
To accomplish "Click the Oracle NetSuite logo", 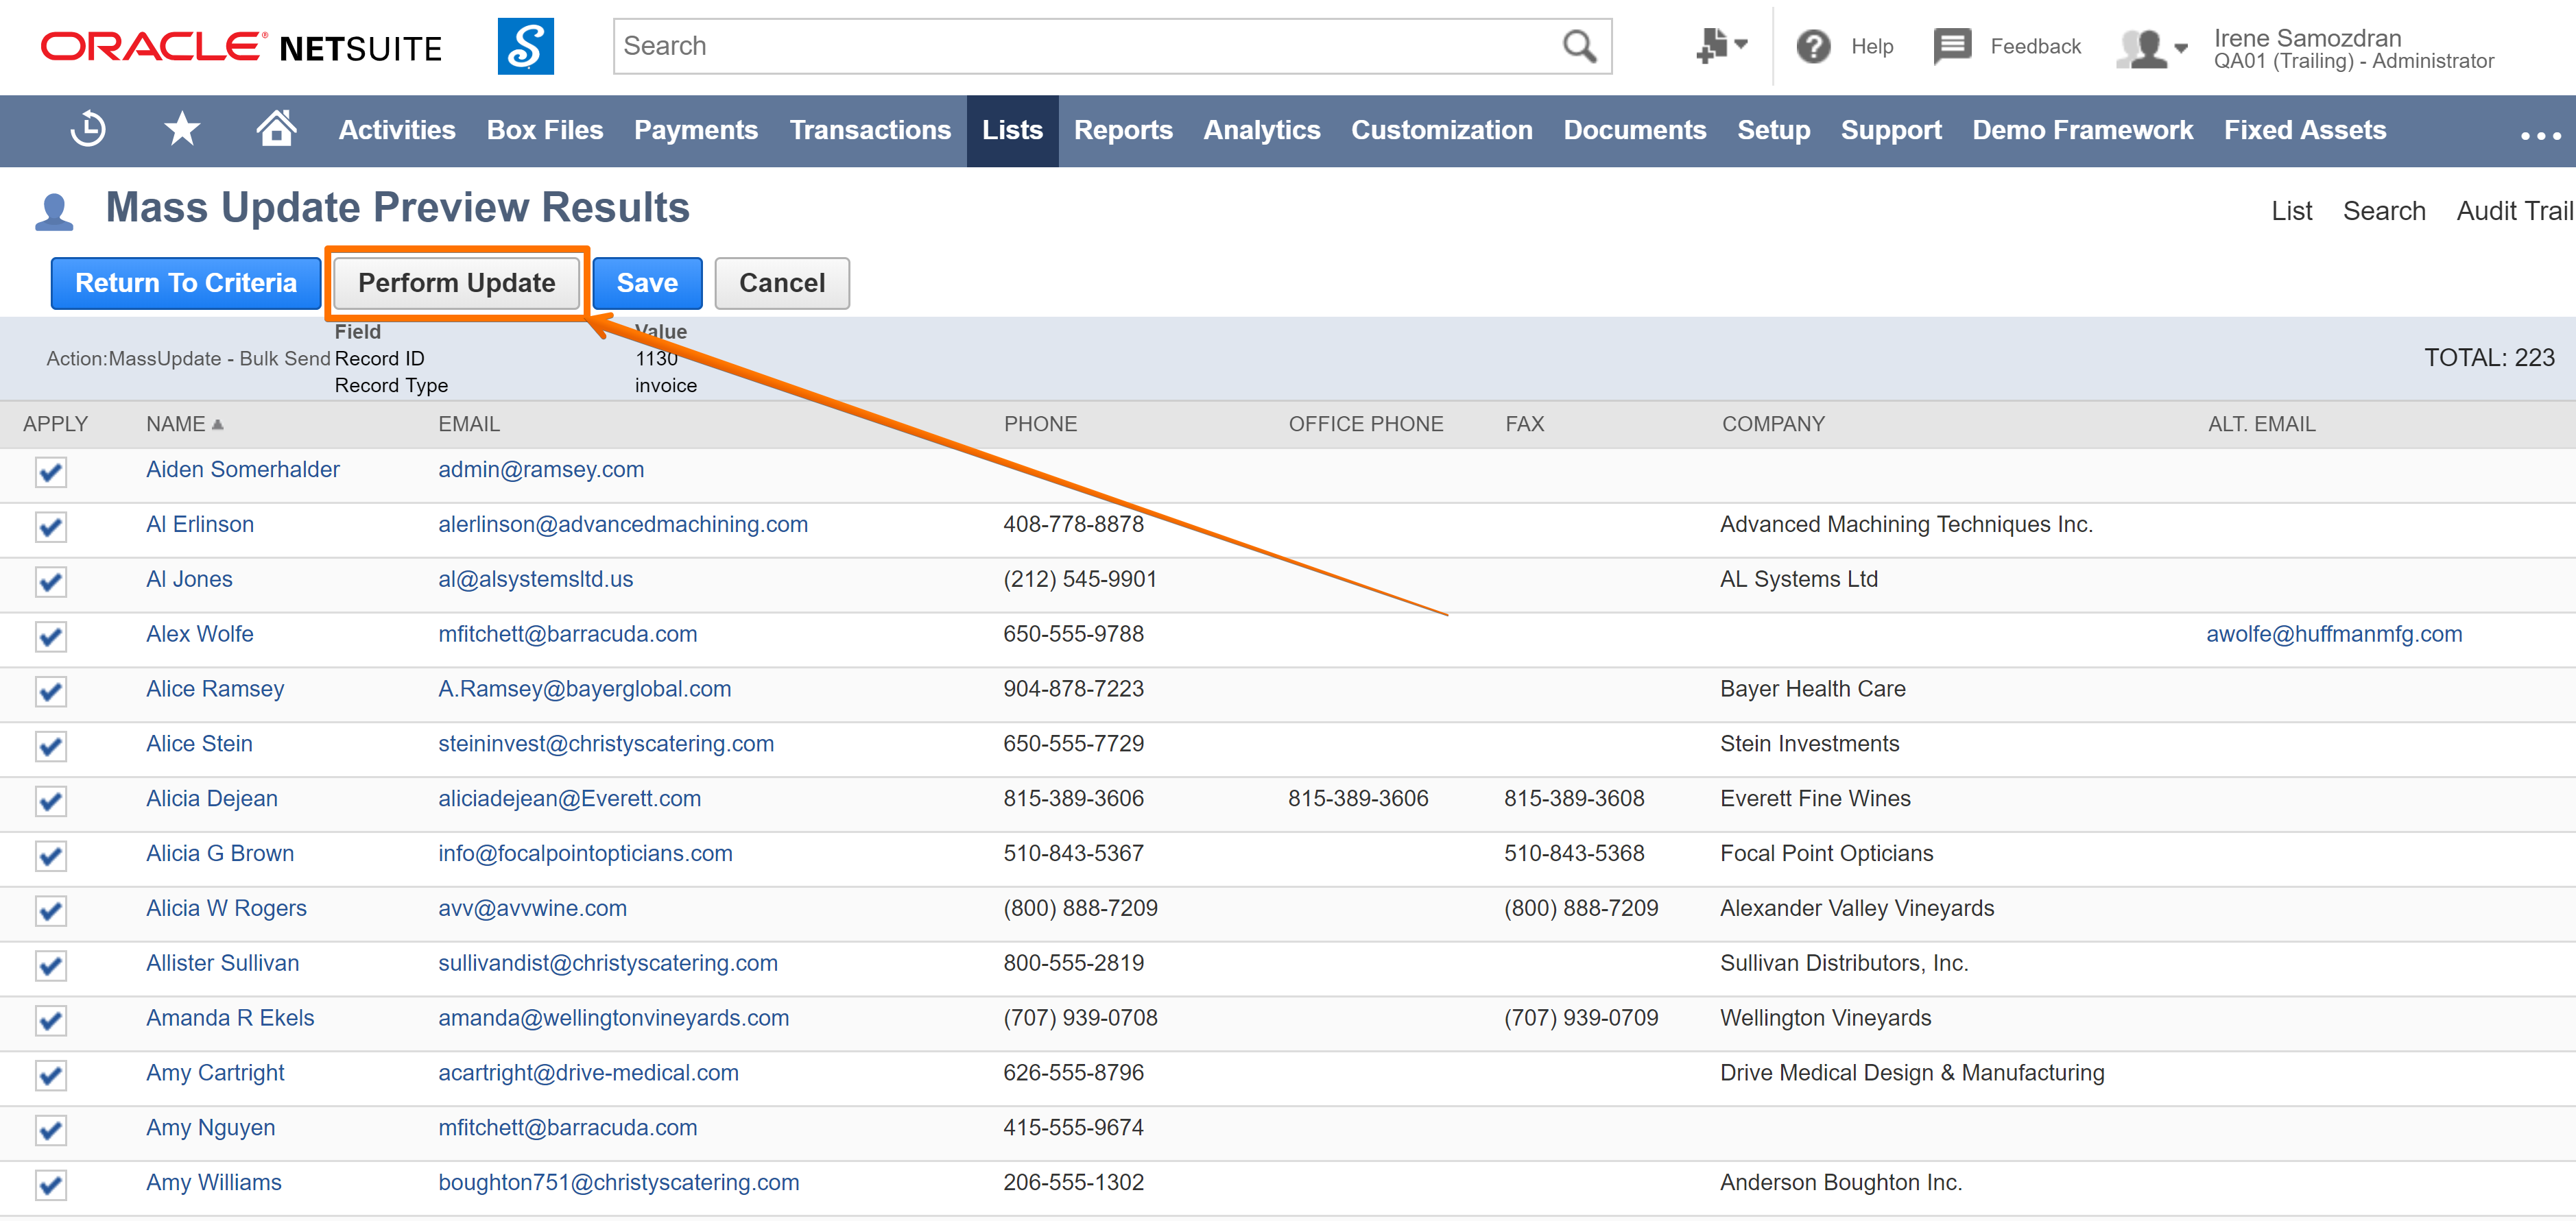I will (x=241, y=47).
